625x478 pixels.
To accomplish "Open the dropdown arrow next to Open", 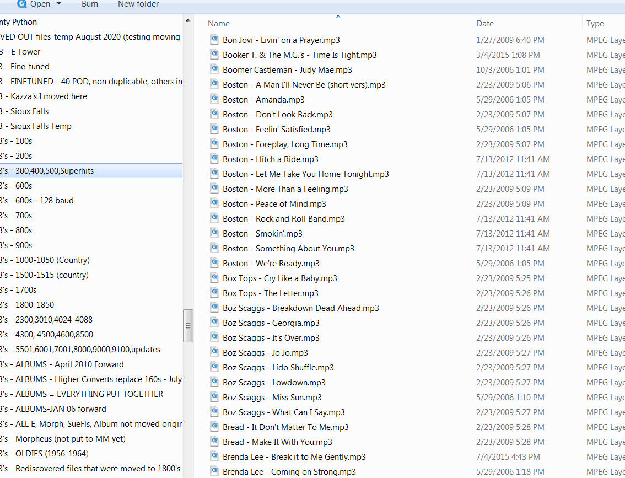I will click(59, 4).
